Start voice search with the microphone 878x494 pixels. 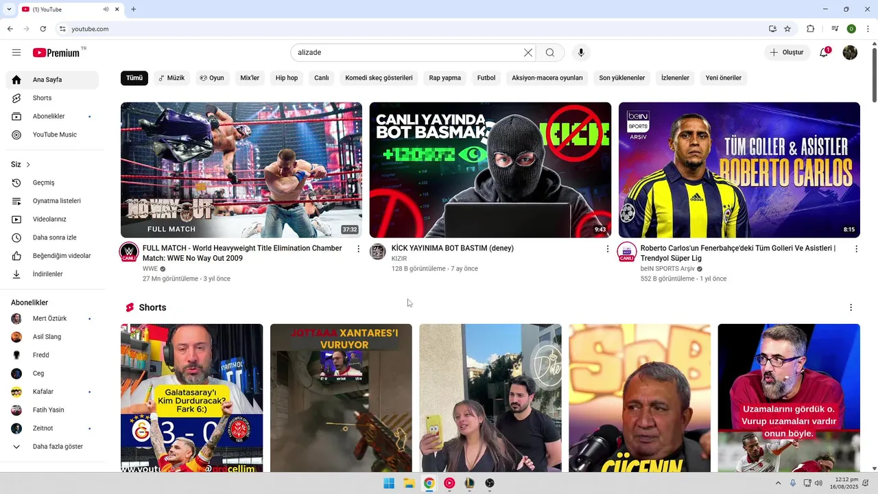(x=581, y=53)
